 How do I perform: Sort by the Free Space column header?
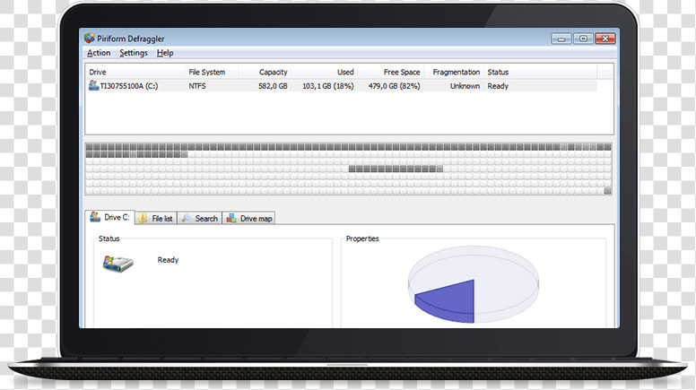tap(391, 72)
